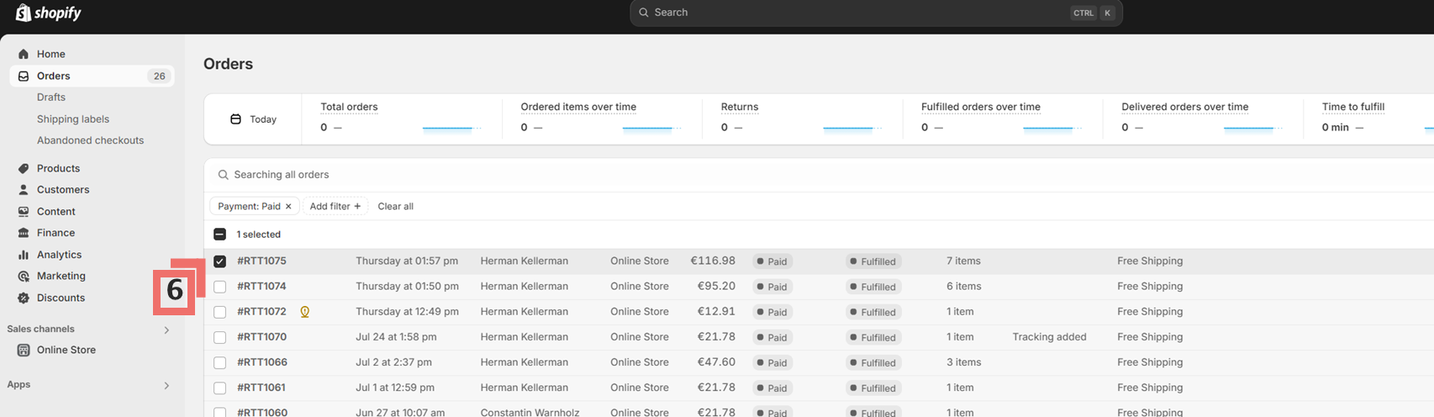
Task: Click the Customers person icon
Action: pos(24,190)
